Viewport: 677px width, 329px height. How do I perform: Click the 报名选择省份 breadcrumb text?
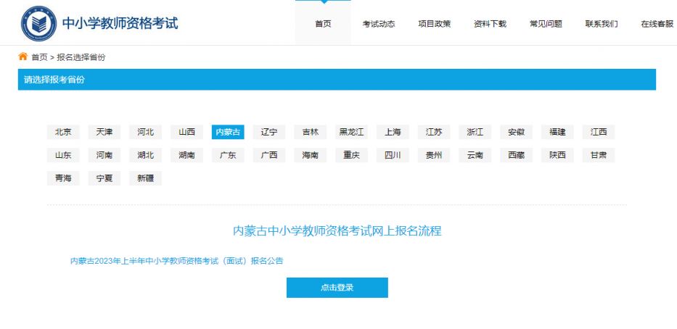coord(81,57)
